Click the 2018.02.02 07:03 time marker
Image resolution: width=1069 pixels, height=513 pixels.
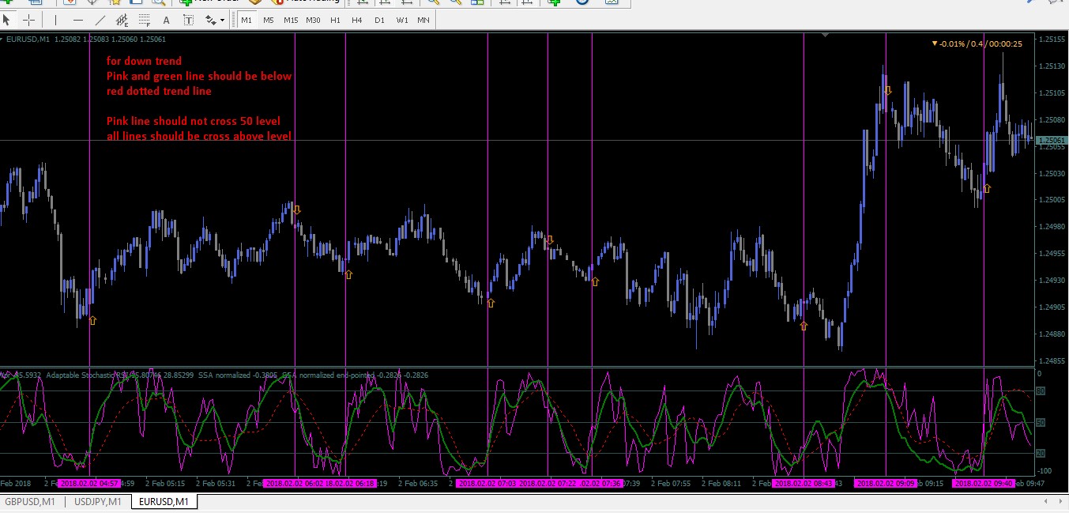(487, 483)
